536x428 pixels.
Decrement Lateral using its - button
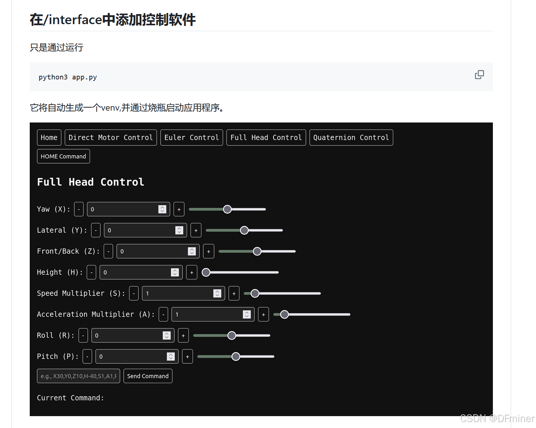point(96,230)
